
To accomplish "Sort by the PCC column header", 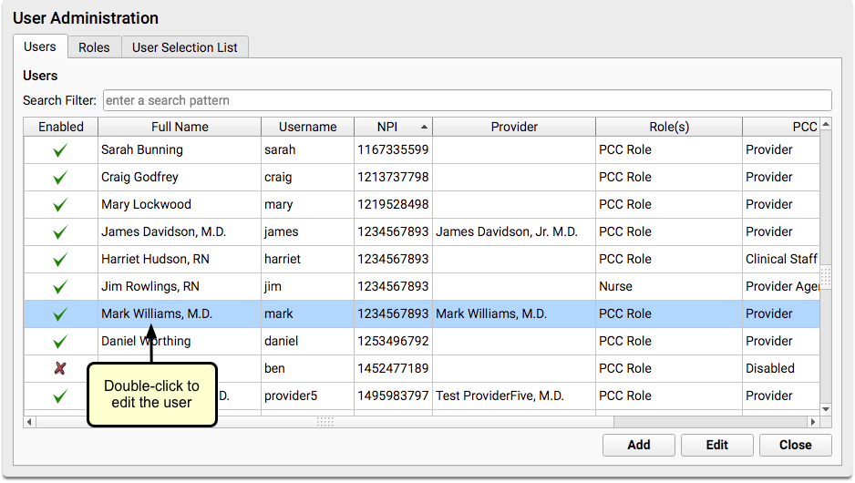I will coord(781,127).
